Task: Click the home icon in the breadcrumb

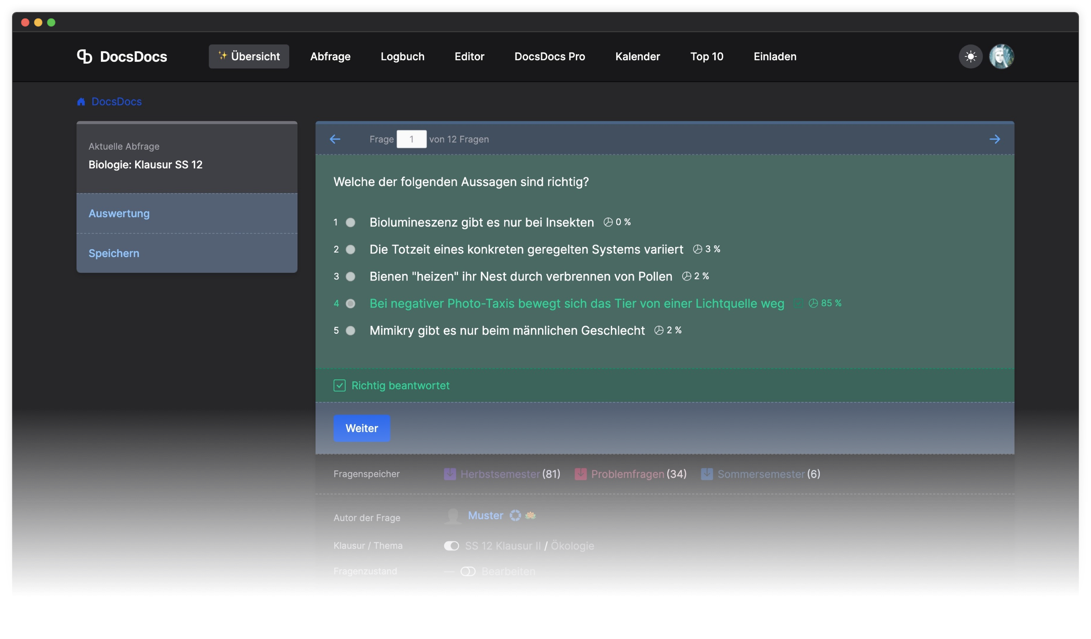Action: [x=81, y=102]
